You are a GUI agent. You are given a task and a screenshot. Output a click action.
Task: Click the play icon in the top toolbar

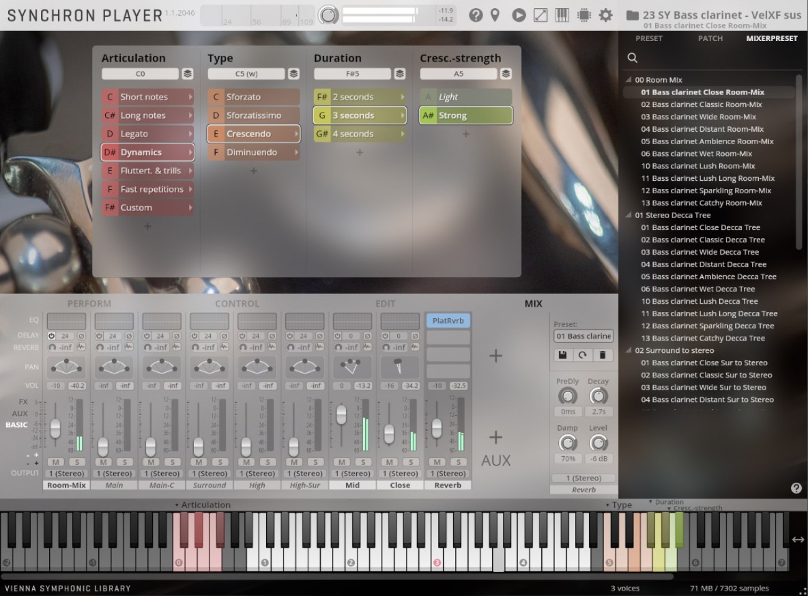tap(518, 15)
